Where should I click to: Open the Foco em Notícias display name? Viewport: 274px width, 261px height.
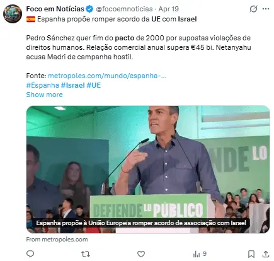(x=55, y=9)
